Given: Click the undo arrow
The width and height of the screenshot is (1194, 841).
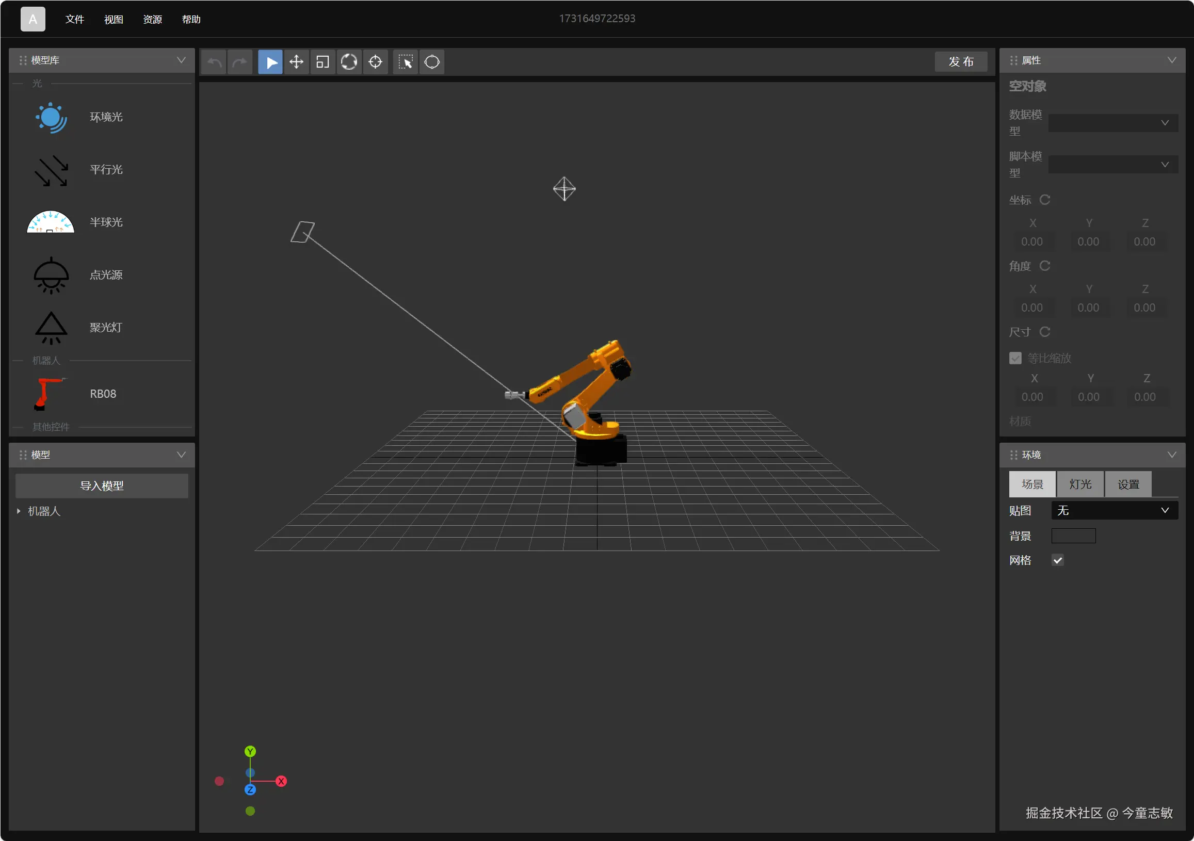Looking at the screenshot, I should 214,62.
